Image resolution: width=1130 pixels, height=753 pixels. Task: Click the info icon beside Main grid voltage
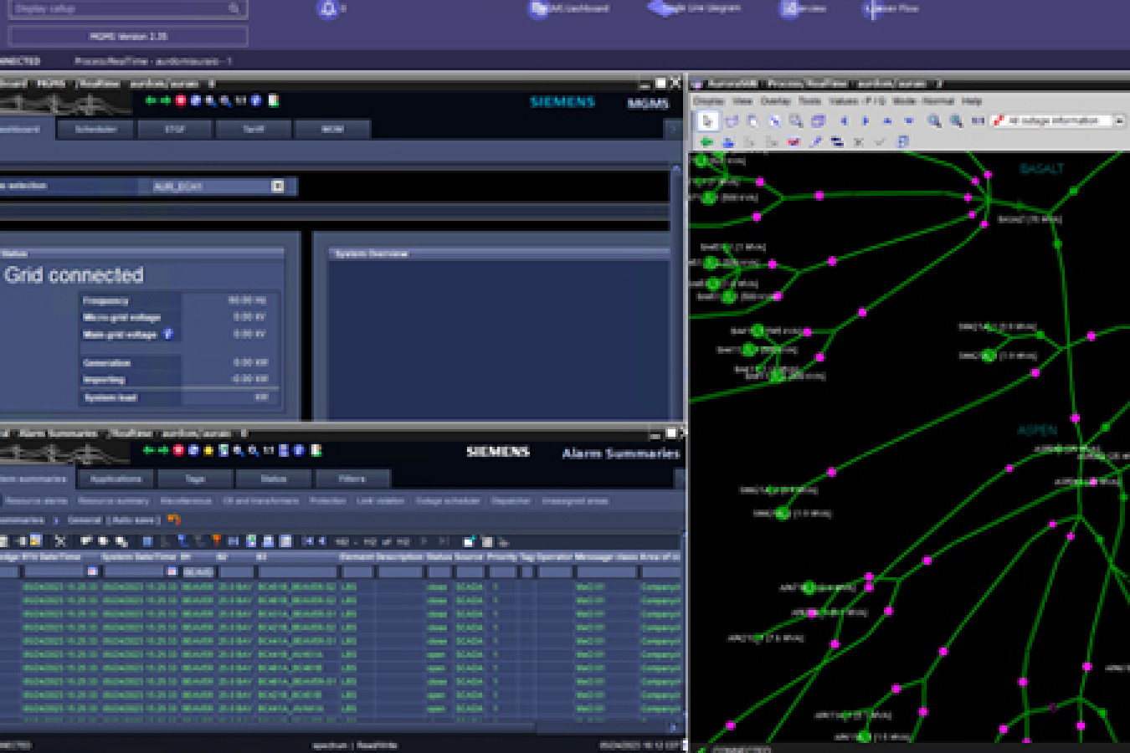point(168,334)
